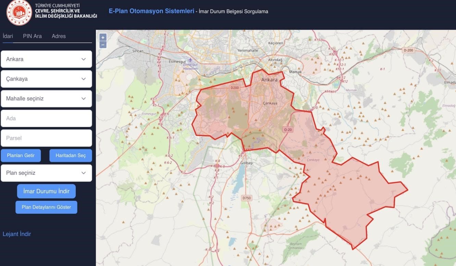The image size is (456, 266).
Task: Expand the Plan seçiniz dropdown
Action: point(46,173)
